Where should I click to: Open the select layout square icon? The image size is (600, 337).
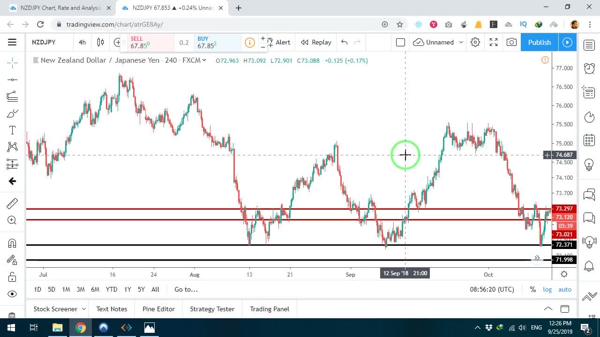tap(400, 42)
